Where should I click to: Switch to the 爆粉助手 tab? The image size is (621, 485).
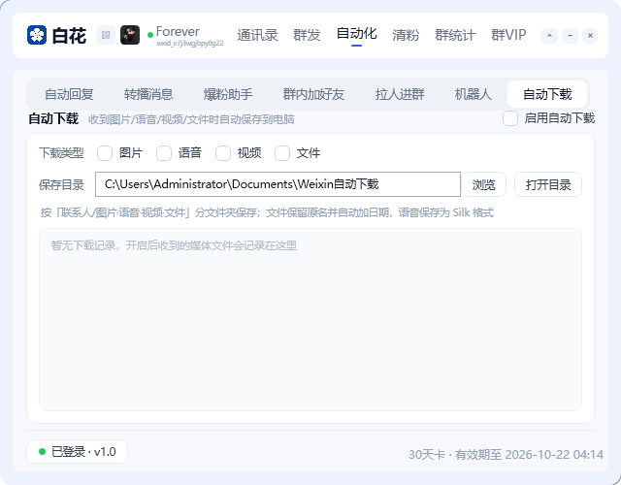[x=228, y=94]
